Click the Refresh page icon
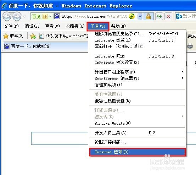This screenshot has width=196, height=175. pyautogui.click(x=159, y=16)
